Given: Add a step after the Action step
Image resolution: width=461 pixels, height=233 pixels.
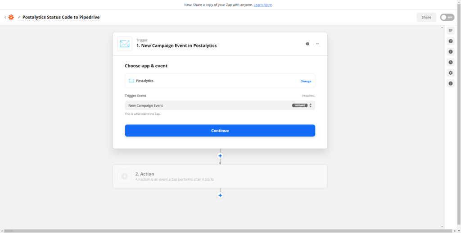Looking at the screenshot, I should tap(220, 195).
